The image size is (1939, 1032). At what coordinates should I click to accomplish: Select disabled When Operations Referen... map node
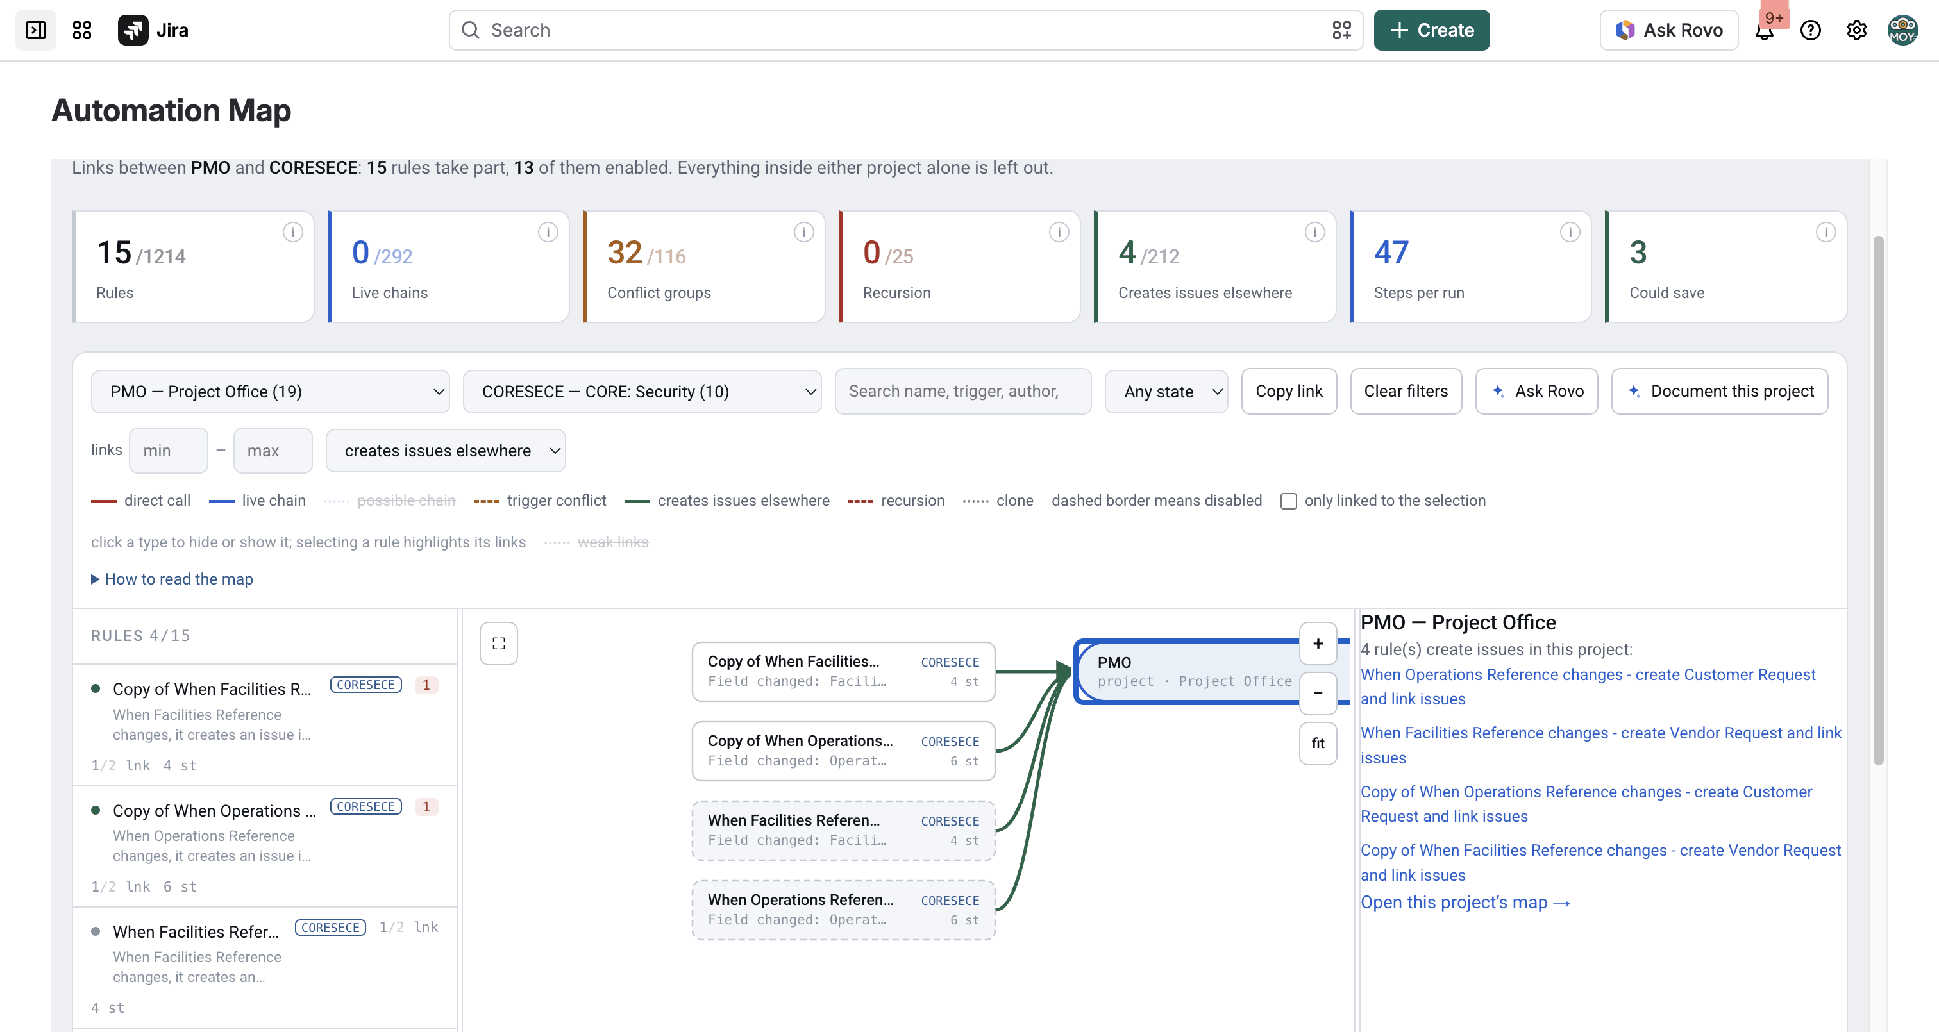coord(843,910)
